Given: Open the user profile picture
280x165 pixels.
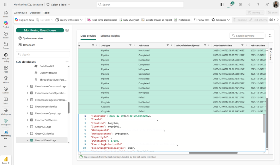Looking at the screenshot, I should tap(276, 4).
